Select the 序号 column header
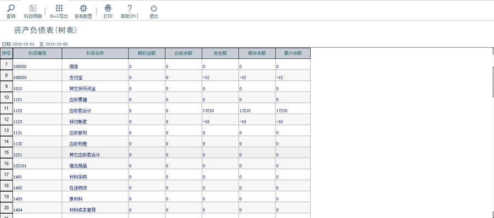This screenshot has height=218, width=494. [6, 53]
